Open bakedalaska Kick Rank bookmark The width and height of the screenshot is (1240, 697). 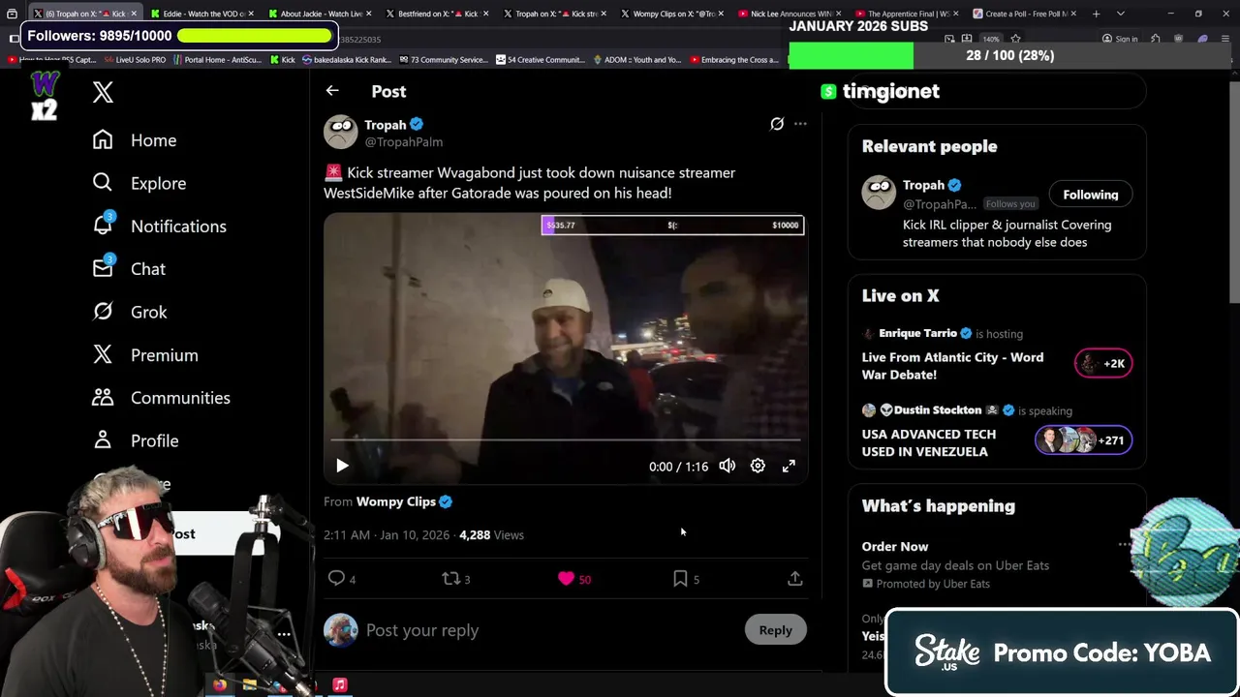pyautogui.click(x=346, y=60)
